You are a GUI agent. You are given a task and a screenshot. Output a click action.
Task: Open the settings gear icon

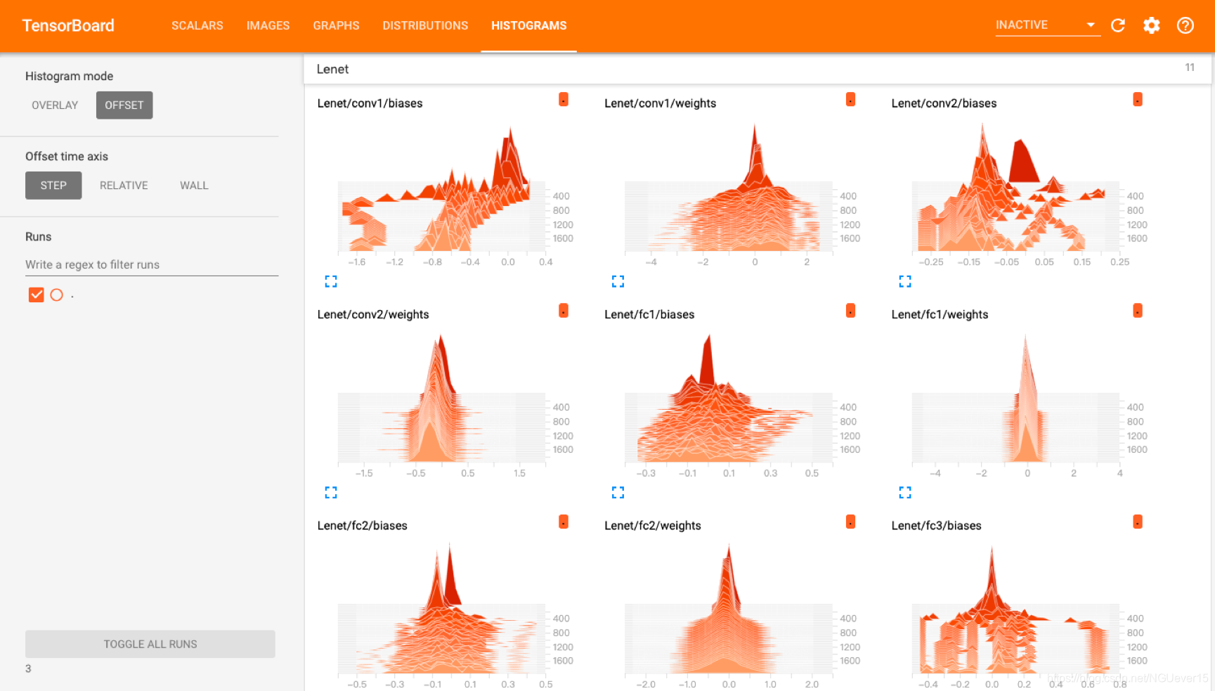pos(1151,25)
